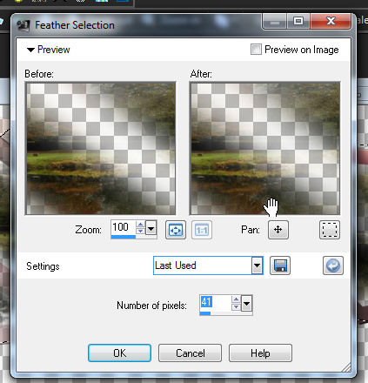Click the Cancel button
The width and height of the screenshot is (368, 383).
click(190, 353)
